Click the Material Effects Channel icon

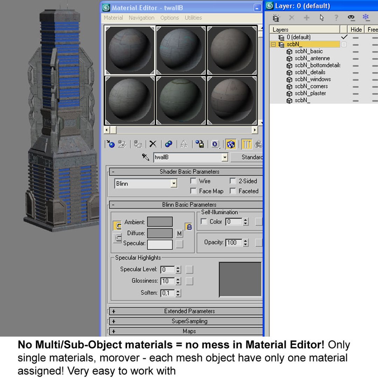click(215, 144)
